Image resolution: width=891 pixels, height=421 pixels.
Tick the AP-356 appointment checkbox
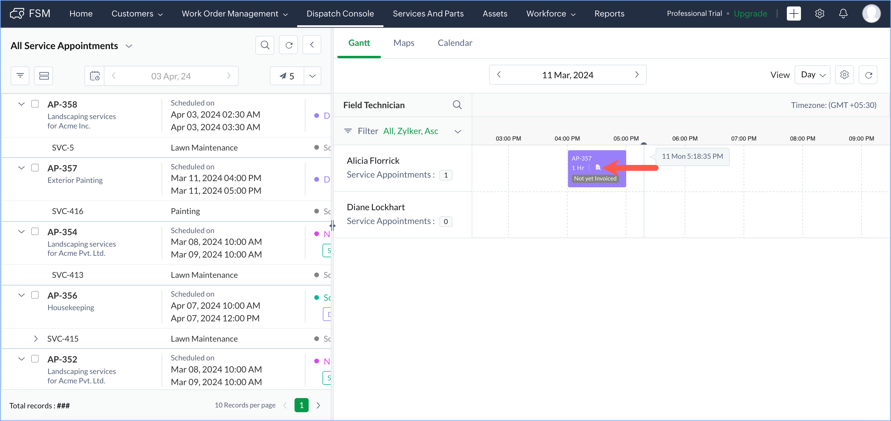click(35, 295)
